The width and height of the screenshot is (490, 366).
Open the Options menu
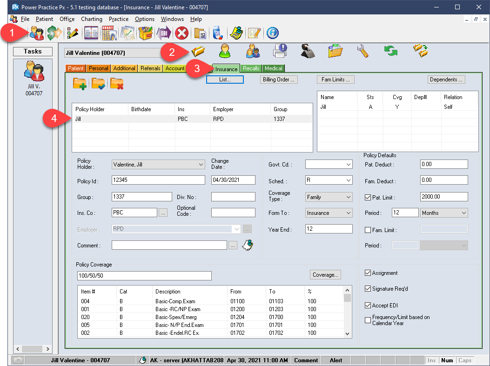click(x=145, y=19)
